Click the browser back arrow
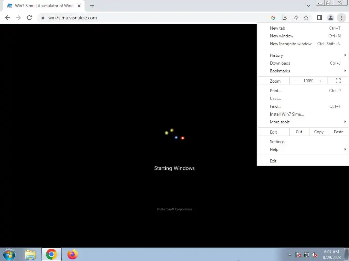Image resolution: width=349 pixels, height=261 pixels. [x=7, y=18]
